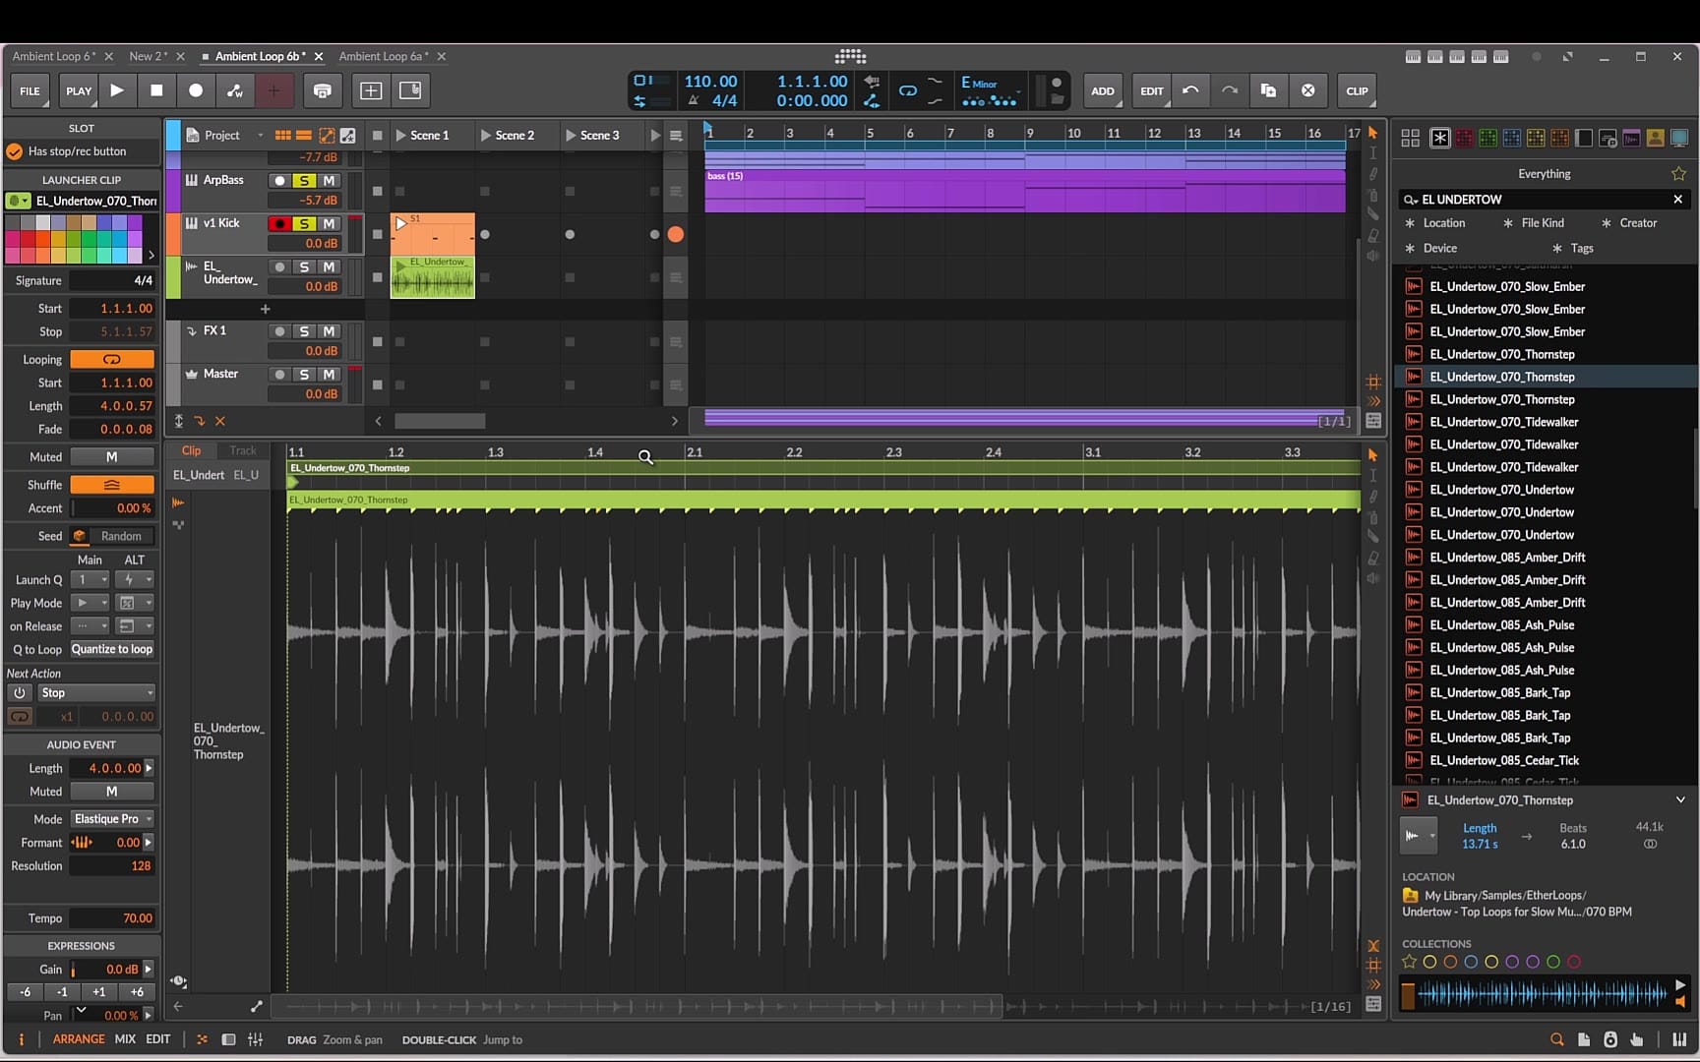
Task: Click the arranger horizontal scrollbar thumb
Action: coord(440,421)
